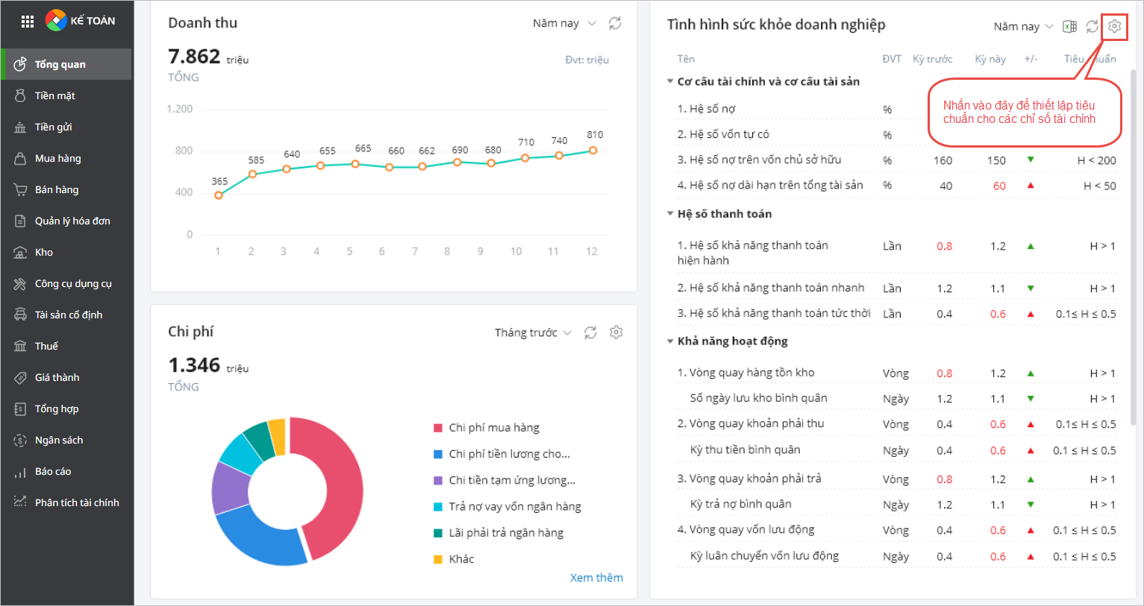
Task: Open the Báo cáo sidebar item
Action: (x=53, y=471)
